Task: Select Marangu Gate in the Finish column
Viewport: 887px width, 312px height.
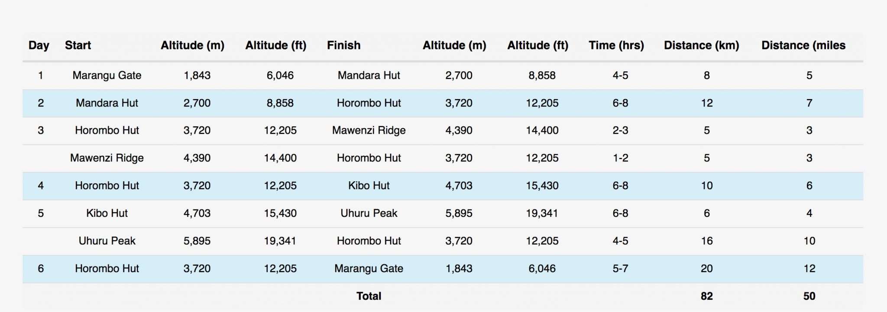Action: 369,268
